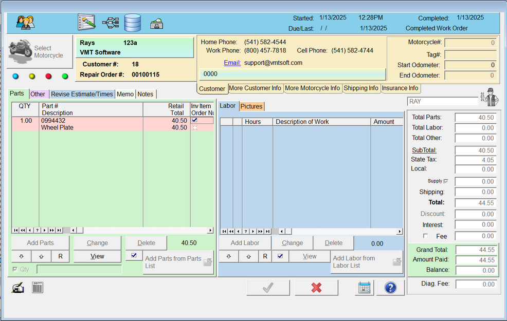Viewport: 507px width, 321px height.
Task: Open the customers people icon
Action: [25, 23]
